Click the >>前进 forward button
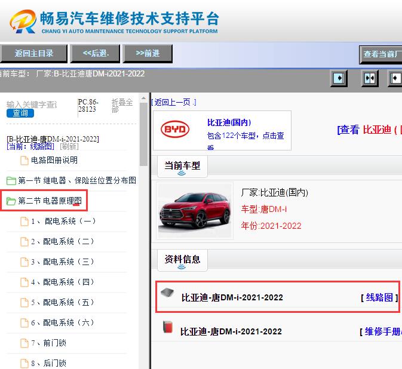 tap(148, 53)
